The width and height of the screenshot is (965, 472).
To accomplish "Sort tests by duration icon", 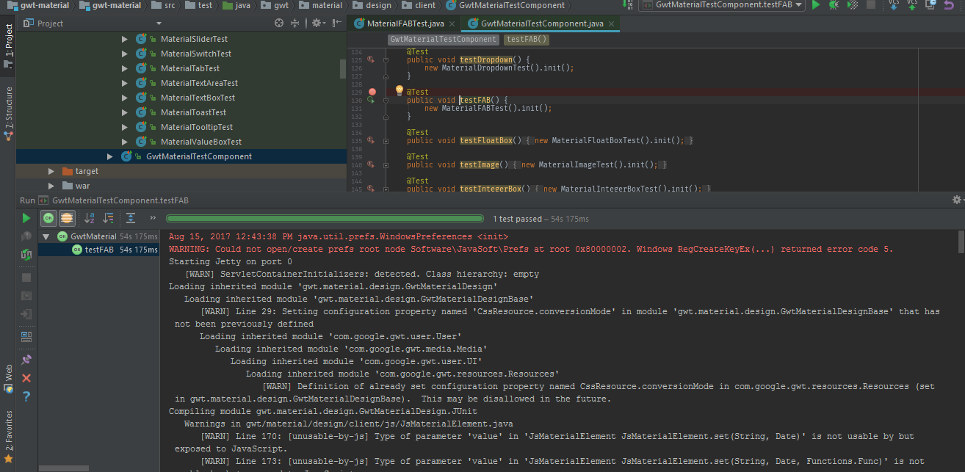I will click(108, 218).
